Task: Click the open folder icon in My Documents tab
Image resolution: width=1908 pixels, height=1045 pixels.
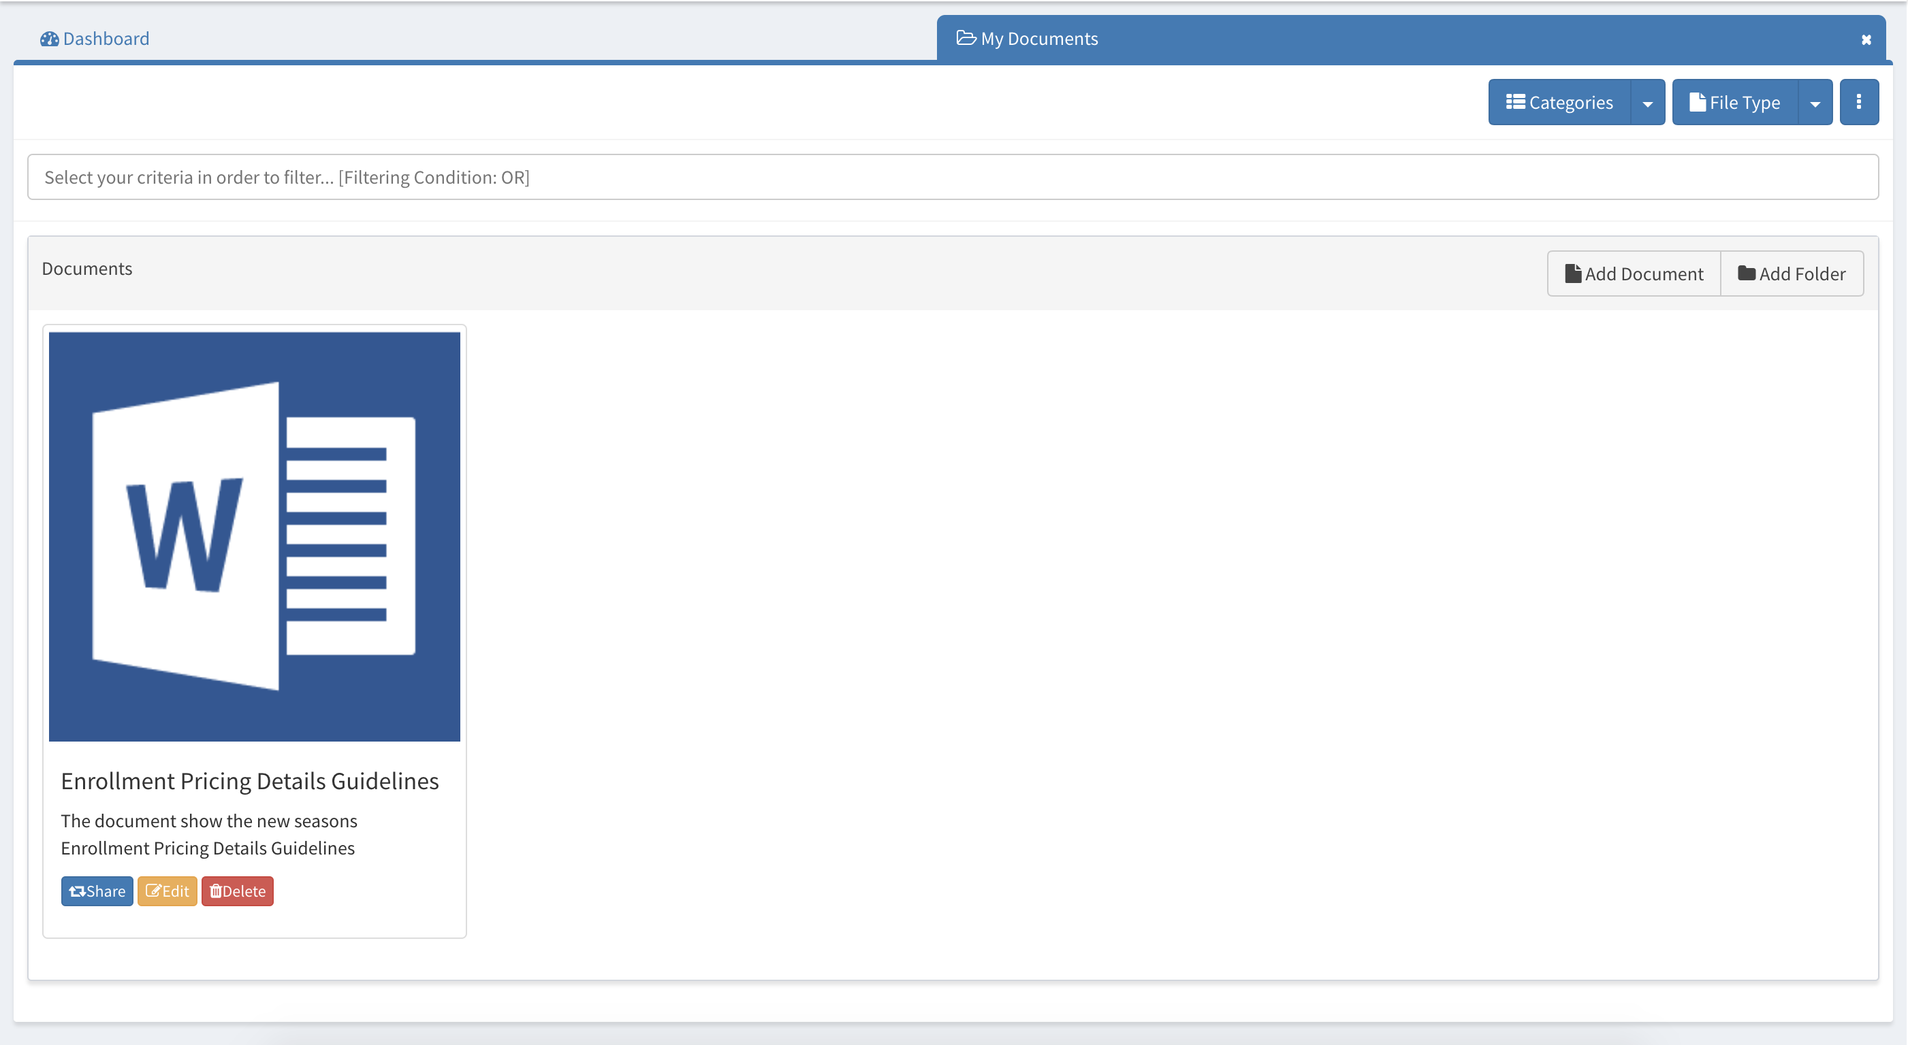Action: (x=965, y=37)
